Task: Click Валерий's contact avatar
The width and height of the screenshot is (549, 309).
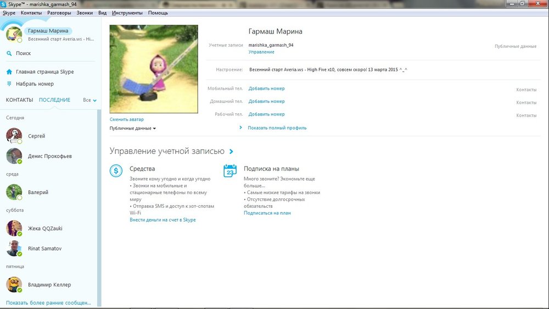Action: coord(14,192)
